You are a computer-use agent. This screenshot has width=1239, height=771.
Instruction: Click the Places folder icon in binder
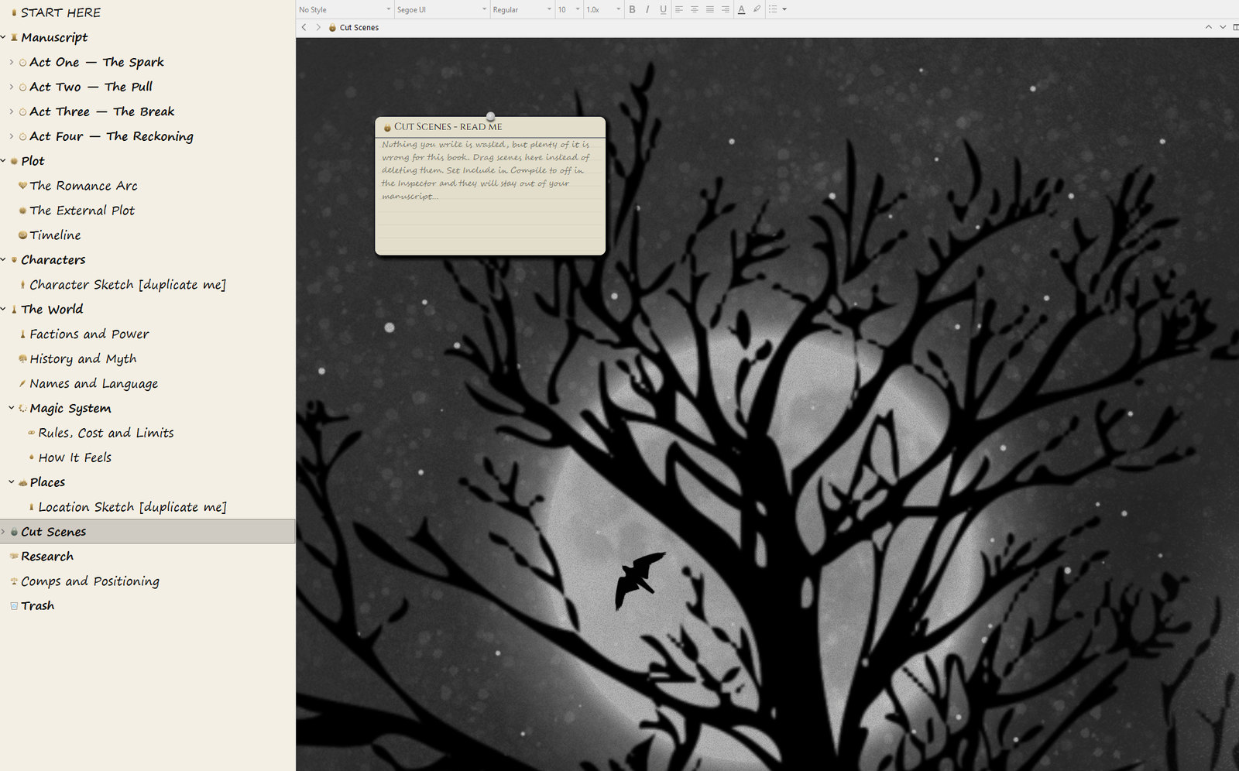(22, 482)
